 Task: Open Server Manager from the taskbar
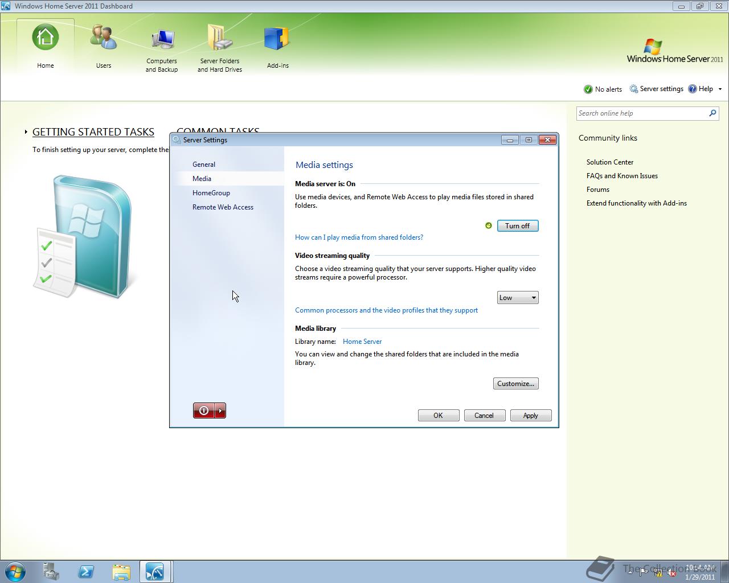pos(51,572)
